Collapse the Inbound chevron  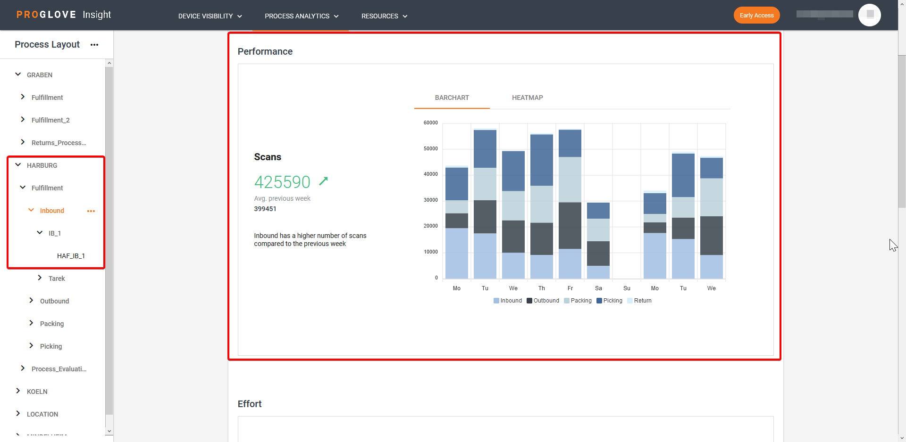(x=31, y=210)
